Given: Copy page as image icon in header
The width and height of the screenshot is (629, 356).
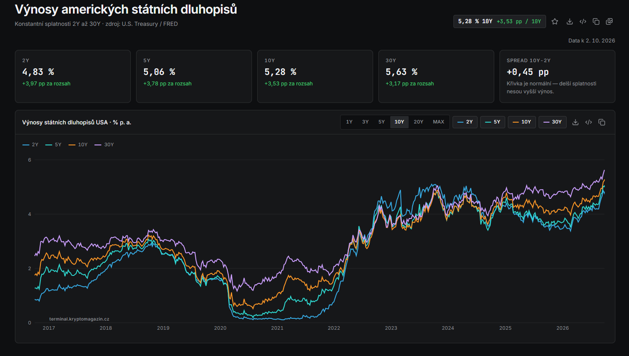Looking at the screenshot, I should 609,21.
